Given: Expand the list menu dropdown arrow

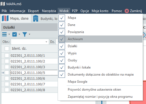Looking at the screenshot, I should [9, 34].
